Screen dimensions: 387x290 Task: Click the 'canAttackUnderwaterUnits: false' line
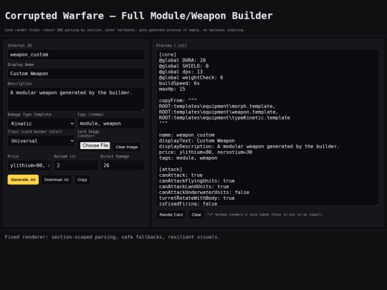pyautogui.click(x=204, y=193)
